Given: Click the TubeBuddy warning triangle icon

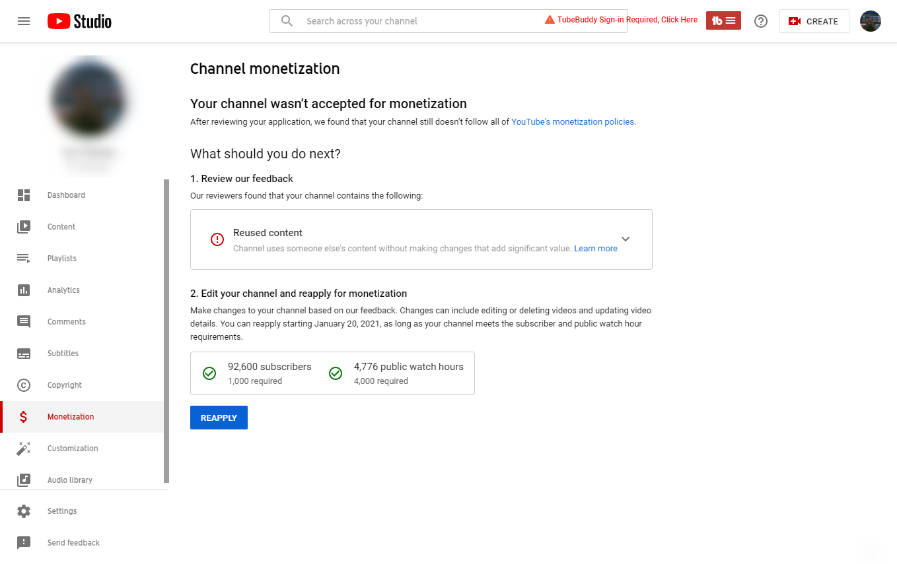Looking at the screenshot, I should (x=550, y=20).
